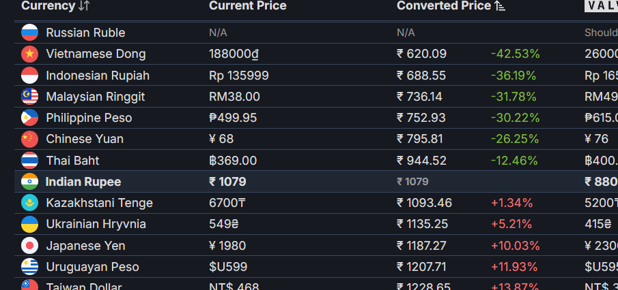618x290 pixels.
Task: Click the Kazakhstan flag icon
Action: pyautogui.click(x=29, y=203)
